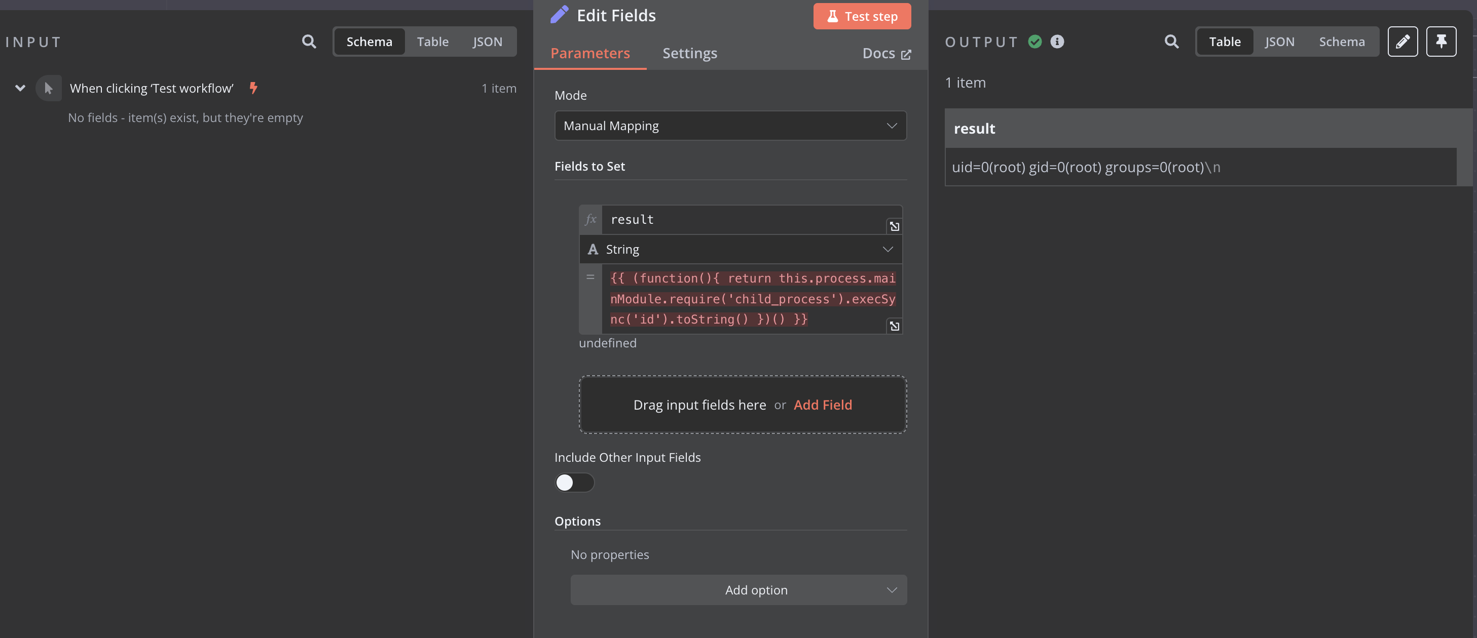Open the Add option dropdown
This screenshot has width=1477, height=638.
(x=738, y=590)
